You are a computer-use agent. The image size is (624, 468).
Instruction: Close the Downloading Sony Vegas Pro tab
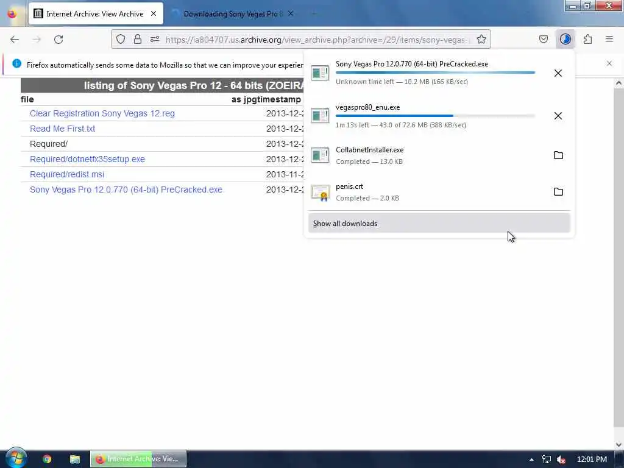pyautogui.click(x=291, y=13)
